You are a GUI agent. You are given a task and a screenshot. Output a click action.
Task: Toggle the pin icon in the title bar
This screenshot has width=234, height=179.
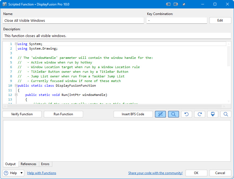pos(184,4)
